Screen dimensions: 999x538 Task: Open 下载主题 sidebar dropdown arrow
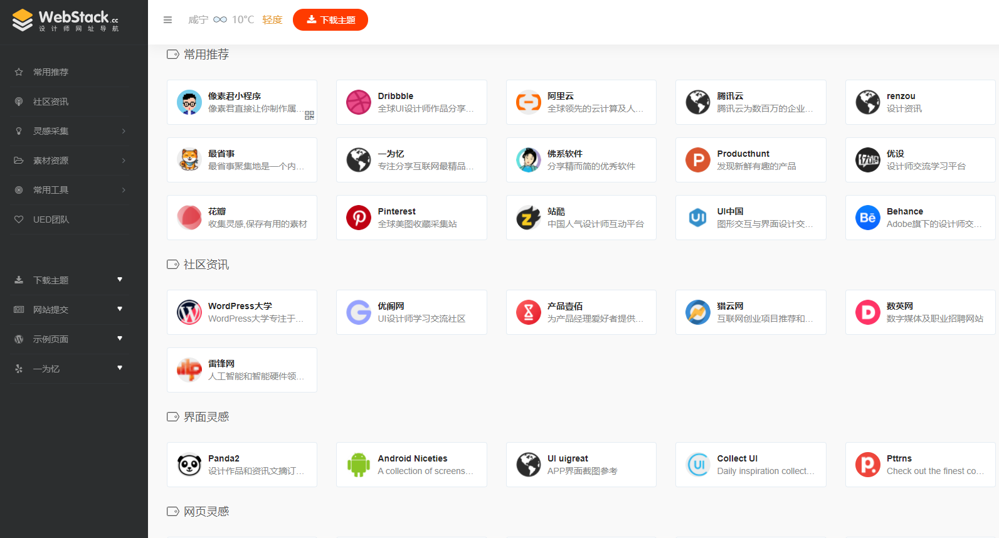(120, 280)
